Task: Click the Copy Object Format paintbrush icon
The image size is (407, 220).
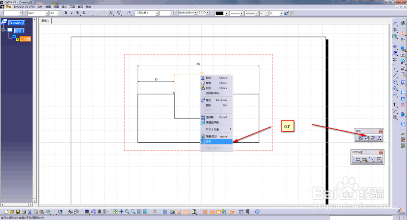Action: pyautogui.click(x=286, y=13)
